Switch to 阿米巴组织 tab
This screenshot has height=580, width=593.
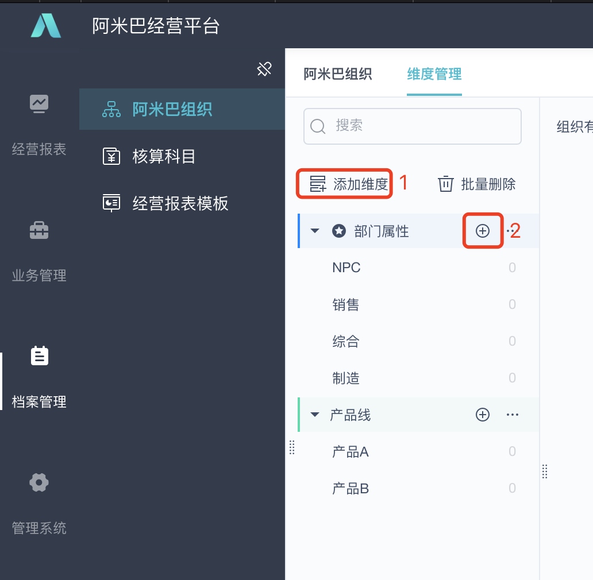click(338, 74)
